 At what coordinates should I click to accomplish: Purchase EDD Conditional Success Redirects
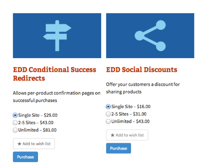[25, 157]
